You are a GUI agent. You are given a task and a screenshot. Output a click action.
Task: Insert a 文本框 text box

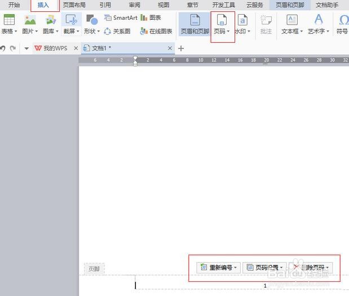pyautogui.click(x=292, y=20)
